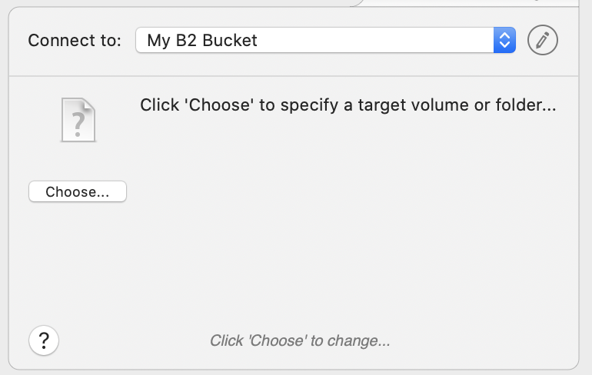Expand the connection list via the blue chevrons

point(504,40)
